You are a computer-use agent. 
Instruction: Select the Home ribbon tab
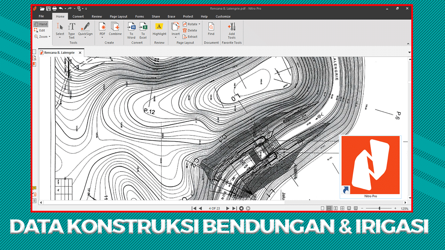(x=60, y=16)
